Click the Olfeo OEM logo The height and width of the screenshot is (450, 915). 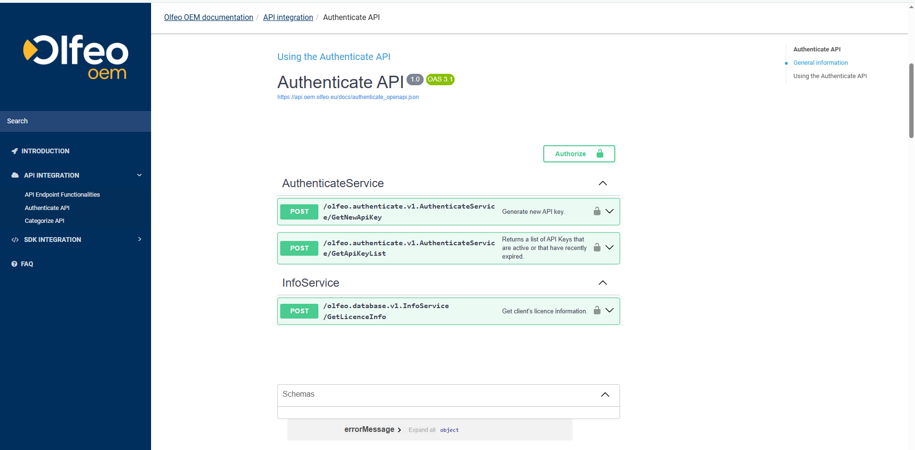[76, 57]
